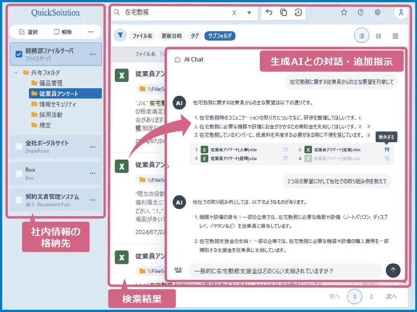Click the filter funnel icon
The height and width of the screenshot is (312, 417).
point(120,35)
